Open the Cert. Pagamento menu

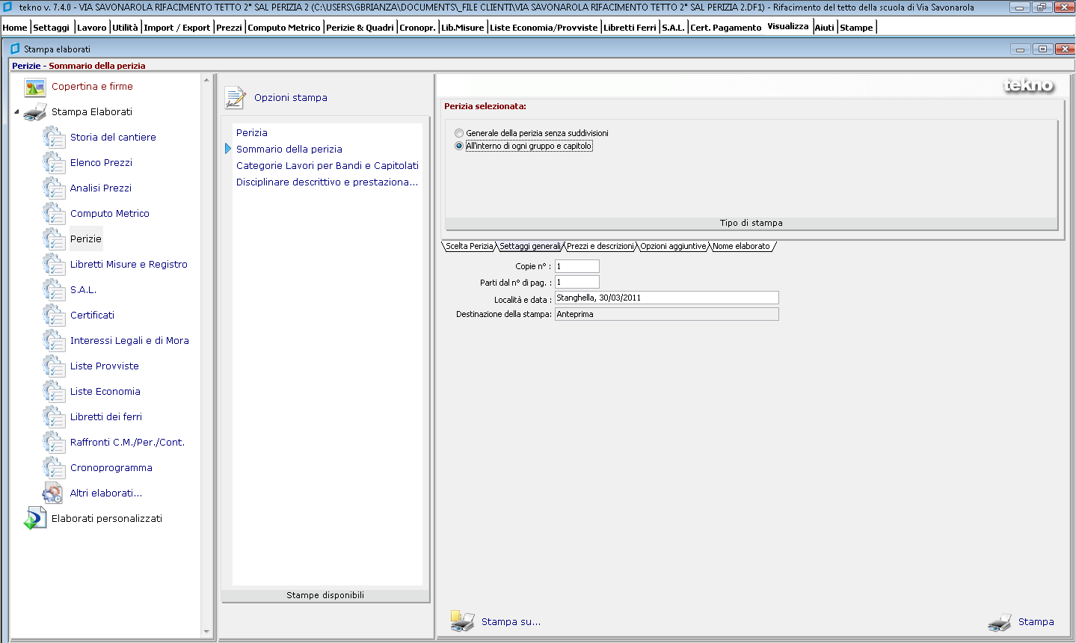725,28
